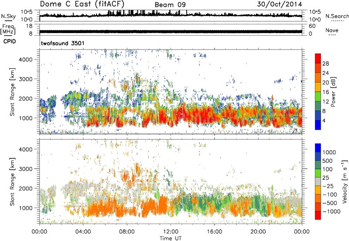Click the "-25" tick on Velocity colorbar
This screenshot has width=349, height=241.
point(328,186)
